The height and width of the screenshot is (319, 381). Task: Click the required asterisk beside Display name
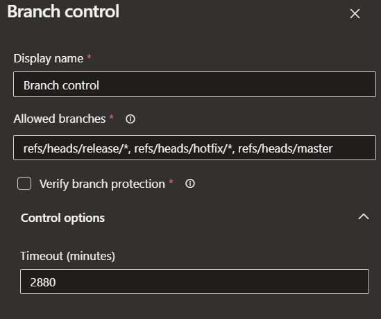89,57
